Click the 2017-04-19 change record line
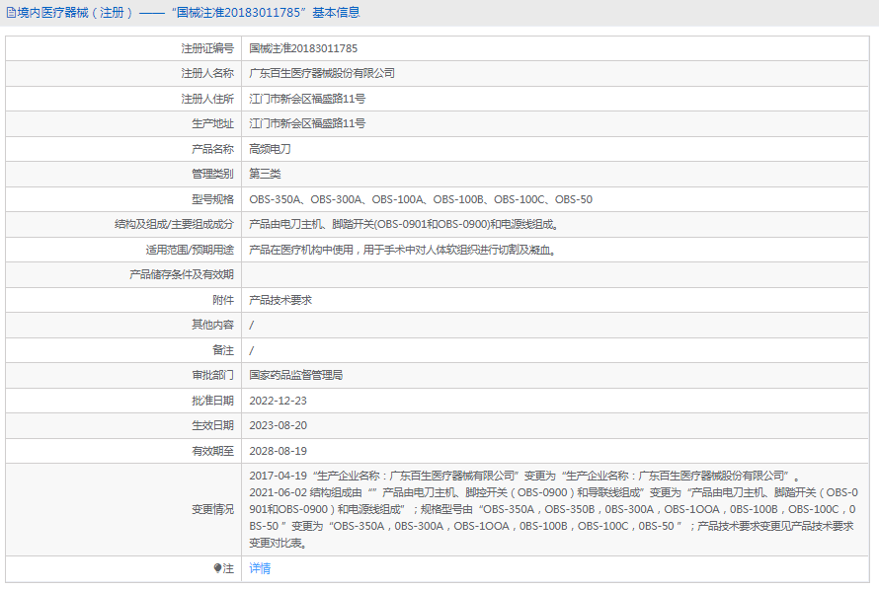 524,476
